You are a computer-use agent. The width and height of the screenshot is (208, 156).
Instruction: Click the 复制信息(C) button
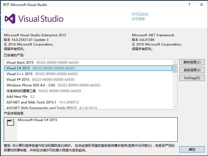click(192, 62)
